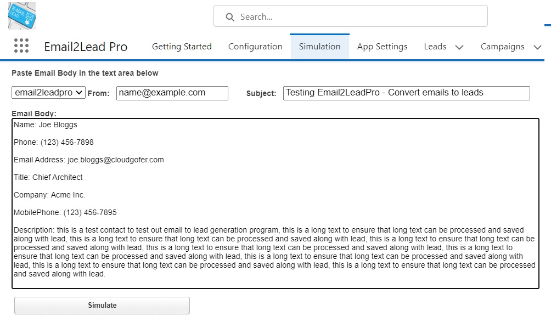This screenshot has height=322, width=551.
Task: Click the search magnifier icon
Action: [230, 17]
